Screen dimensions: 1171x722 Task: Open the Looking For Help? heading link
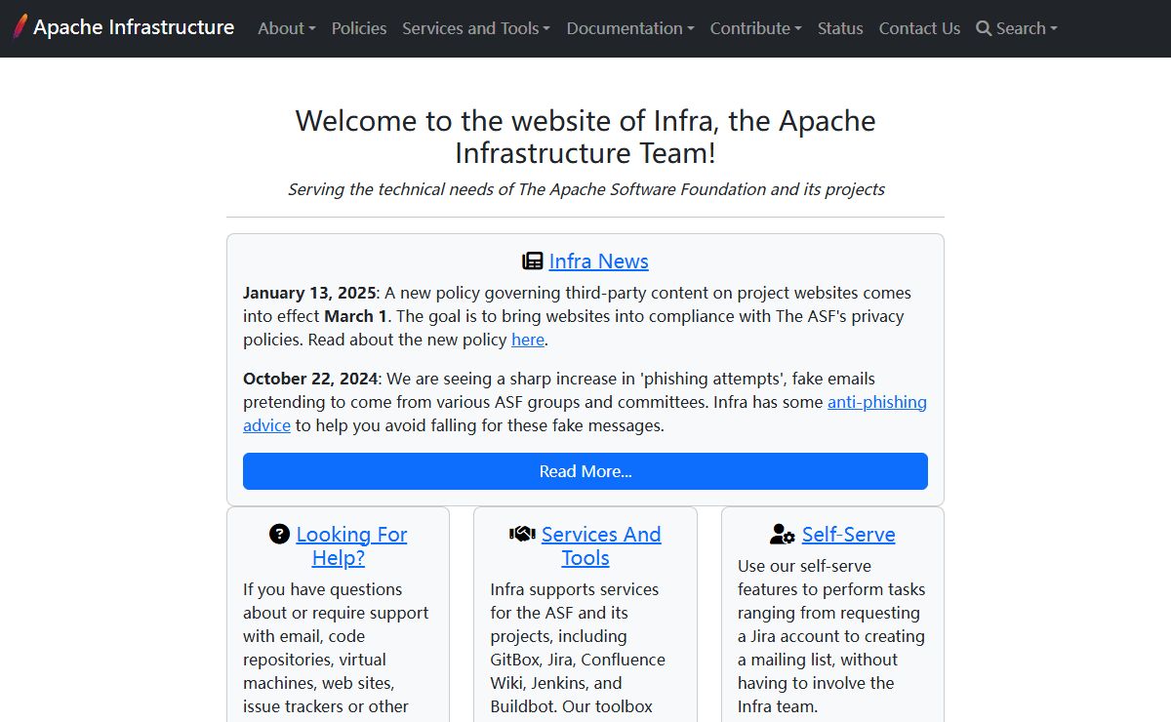[351, 546]
